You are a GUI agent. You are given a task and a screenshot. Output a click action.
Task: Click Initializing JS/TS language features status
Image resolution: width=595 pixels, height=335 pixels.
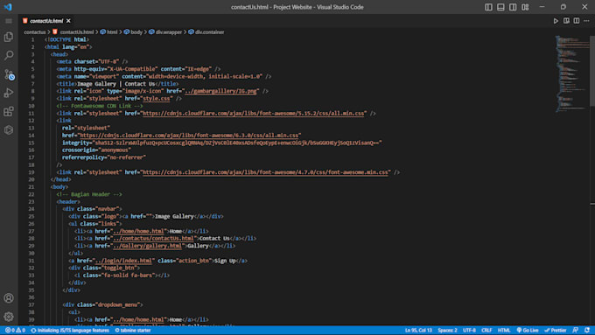pyautogui.click(x=70, y=331)
